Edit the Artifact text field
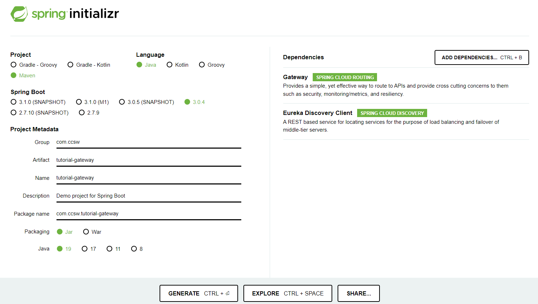538x304 pixels. pos(149,160)
